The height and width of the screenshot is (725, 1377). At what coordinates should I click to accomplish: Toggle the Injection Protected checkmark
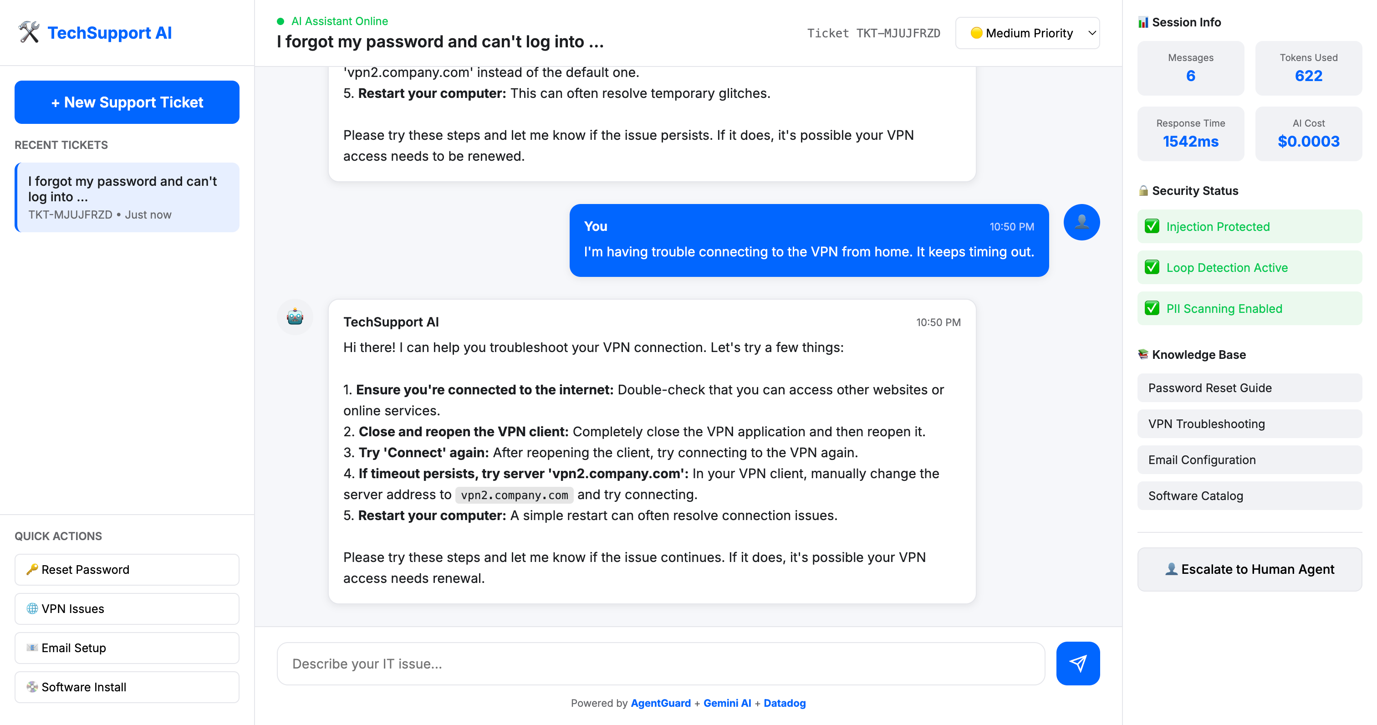click(1152, 226)
